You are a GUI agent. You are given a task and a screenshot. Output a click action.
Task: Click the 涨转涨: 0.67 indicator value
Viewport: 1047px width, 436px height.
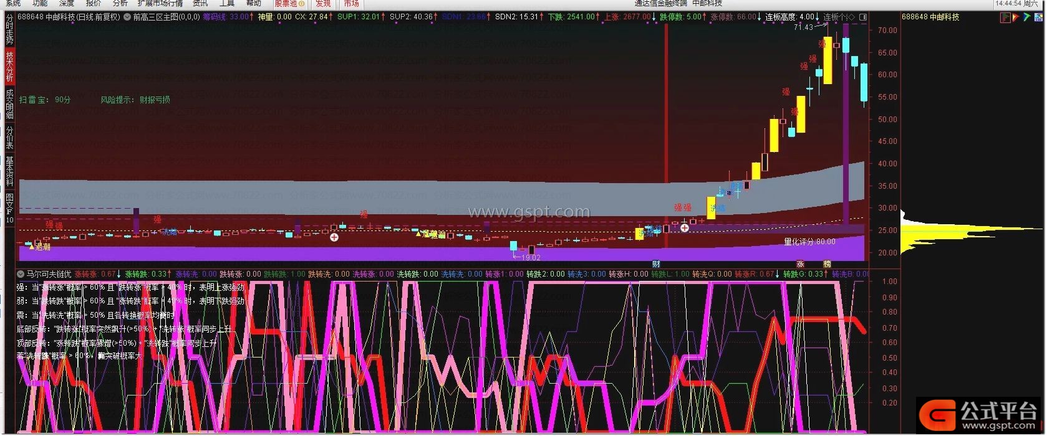[x=95, y=274]
